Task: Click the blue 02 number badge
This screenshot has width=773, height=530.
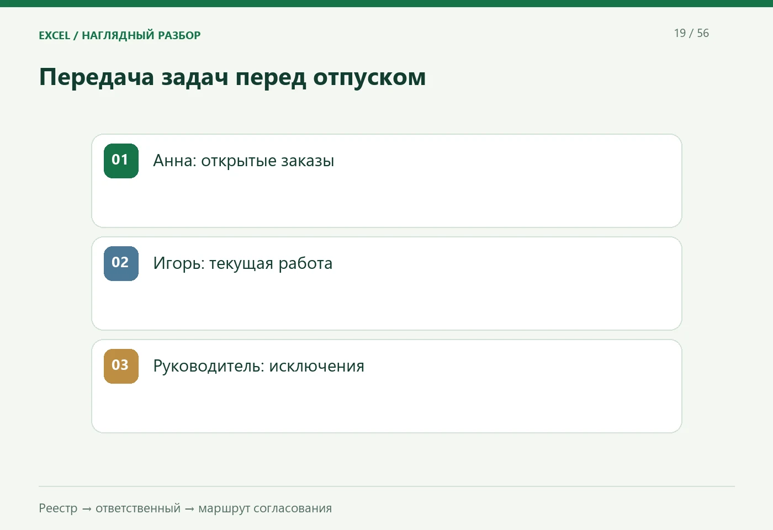Action: (x=121, y=263)
